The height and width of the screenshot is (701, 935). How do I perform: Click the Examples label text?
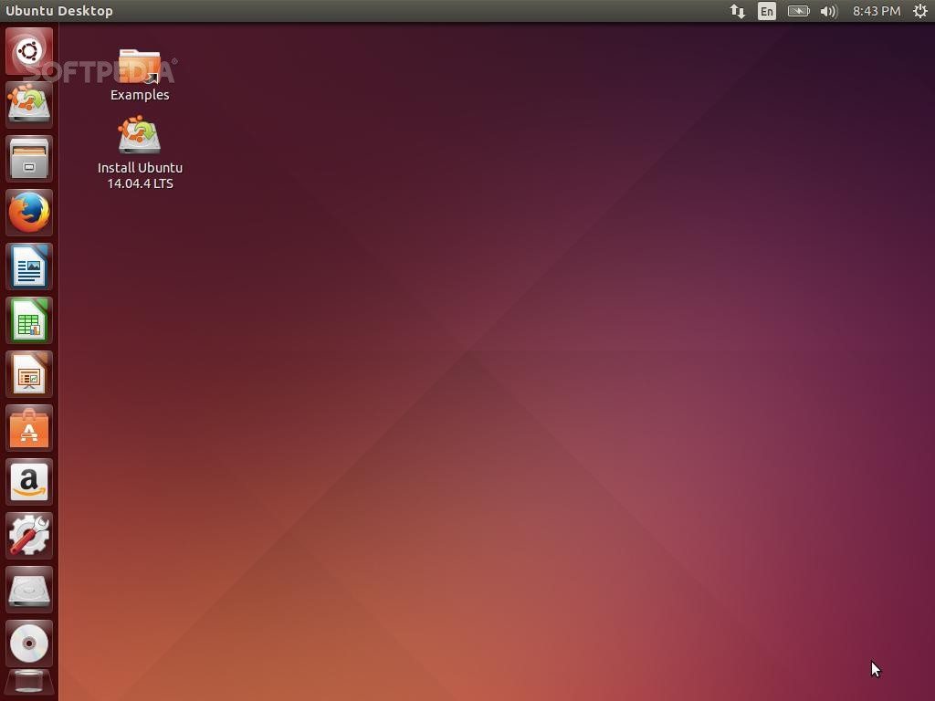140,95
